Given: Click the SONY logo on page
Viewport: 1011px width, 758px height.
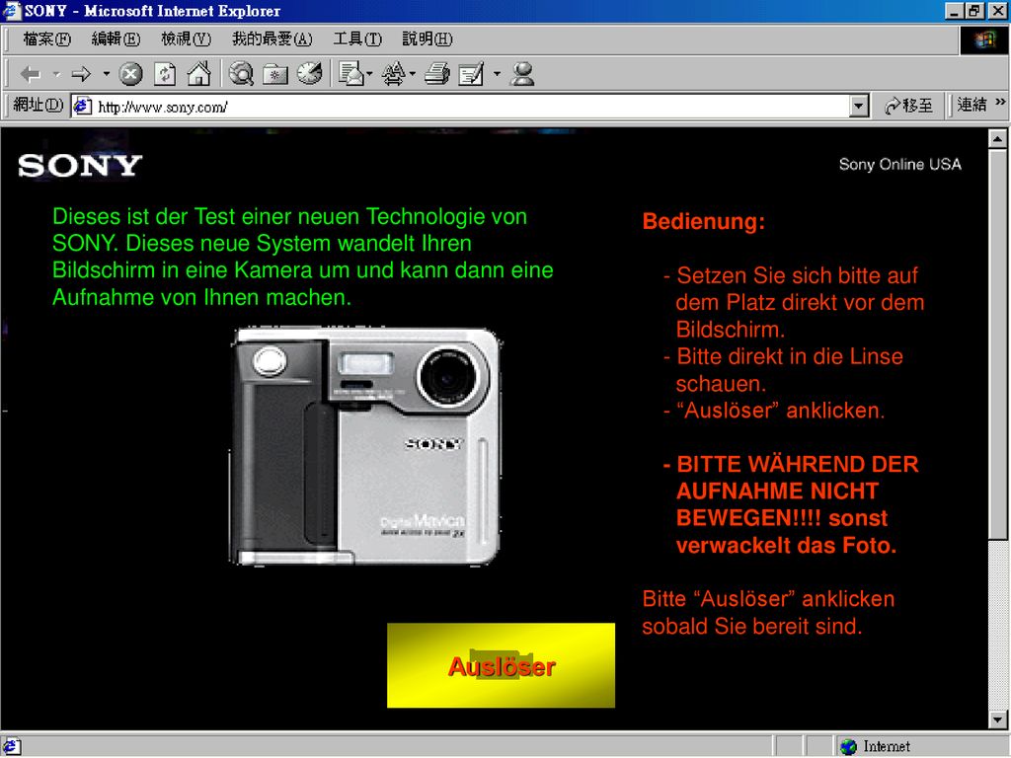Looking at the screenshot, I should [x=80, y=166].
